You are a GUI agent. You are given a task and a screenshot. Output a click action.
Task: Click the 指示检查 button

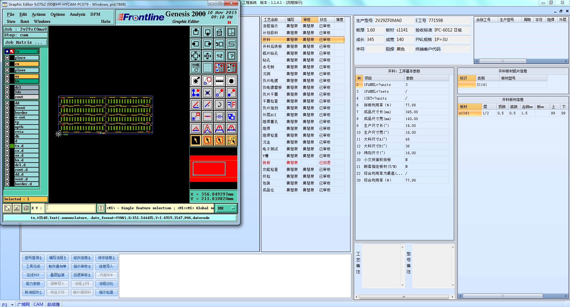click(106, 292)
